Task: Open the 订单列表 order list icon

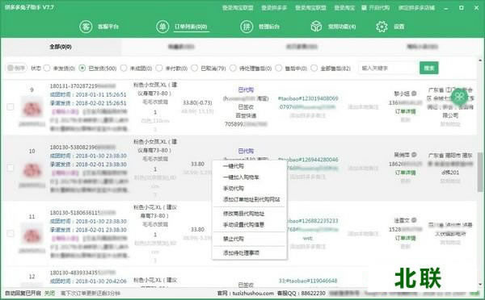Action: click(162, 27)
